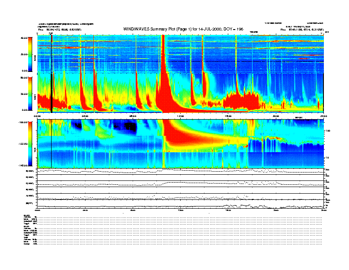
Task: Click the -100.00 color scale label
Action: click(x=23, y=122)
